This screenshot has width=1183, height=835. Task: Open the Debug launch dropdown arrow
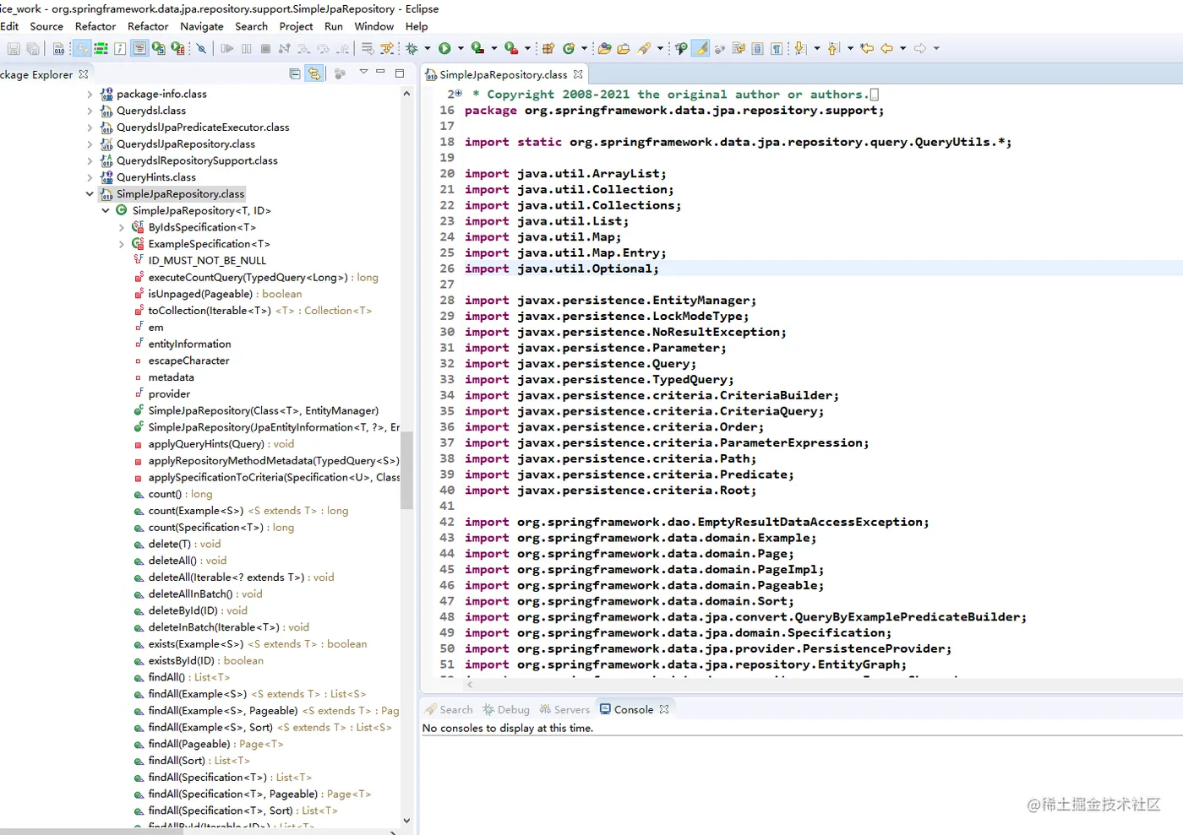[x=428, y=48]
